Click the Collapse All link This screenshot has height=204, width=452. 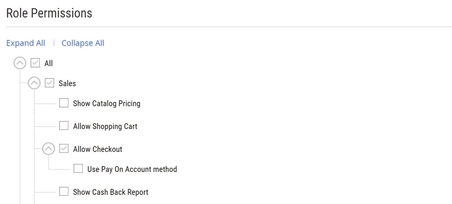82,43
